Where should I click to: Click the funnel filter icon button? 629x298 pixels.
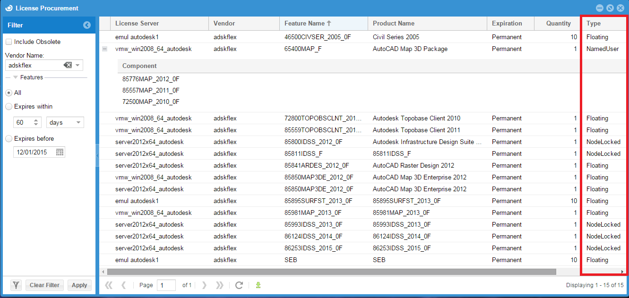tap(17, 285)
